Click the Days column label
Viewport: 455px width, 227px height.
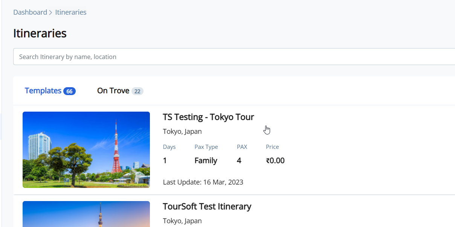[x=169, y=147]
